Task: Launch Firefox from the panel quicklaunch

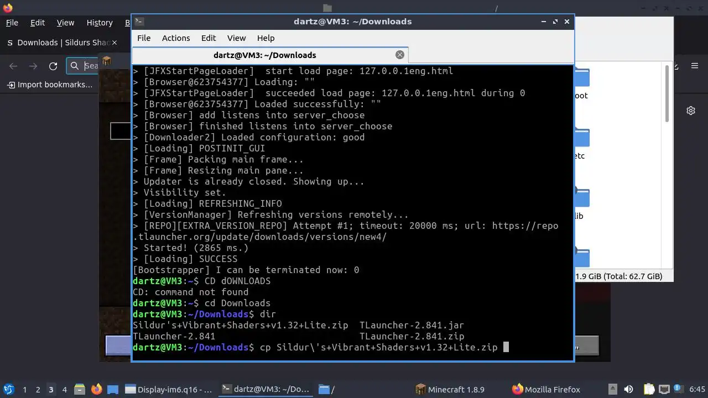Action: tap(96, 389)
